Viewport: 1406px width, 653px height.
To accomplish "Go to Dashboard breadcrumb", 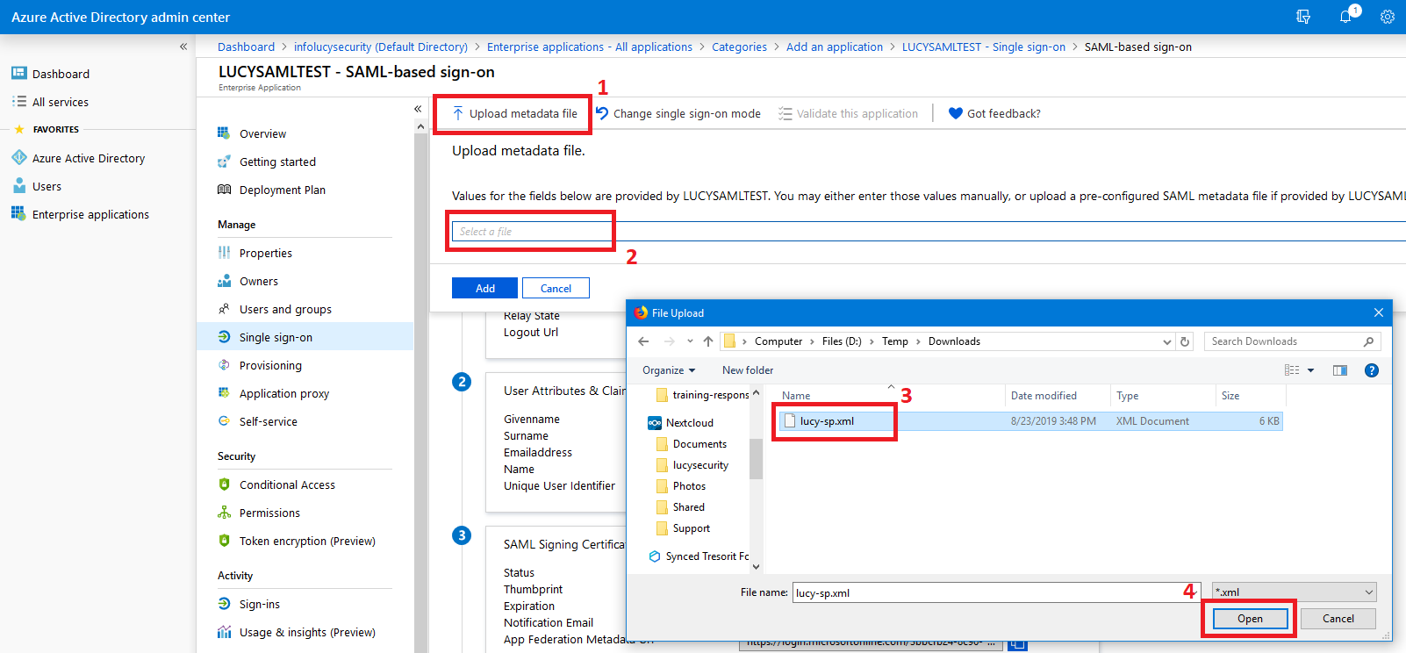I will pyautogui.click(x=246, y=47).
